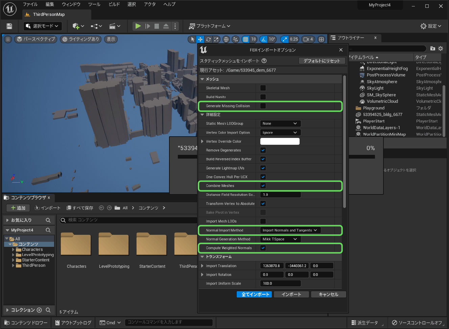Click the console command input field
Image resolution: width=449 pixels, height=329 pixels.
tap(169, 322)
